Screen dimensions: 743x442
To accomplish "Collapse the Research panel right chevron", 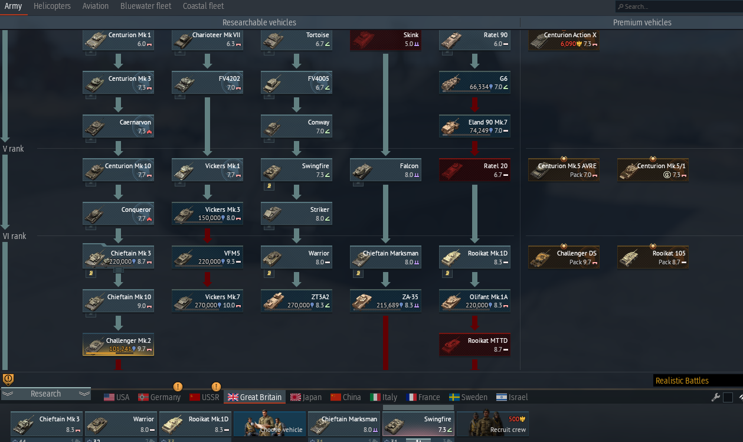I will pyautogui.click(x=84, y=394).
